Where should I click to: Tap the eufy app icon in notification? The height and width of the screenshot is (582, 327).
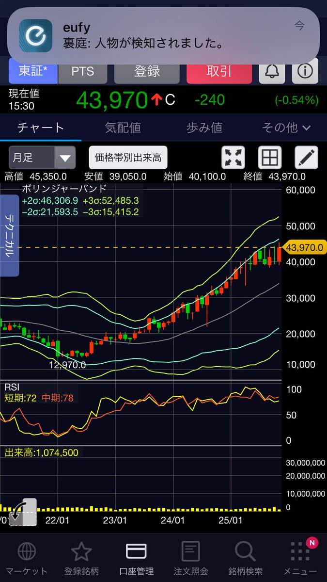click(35, 35)
